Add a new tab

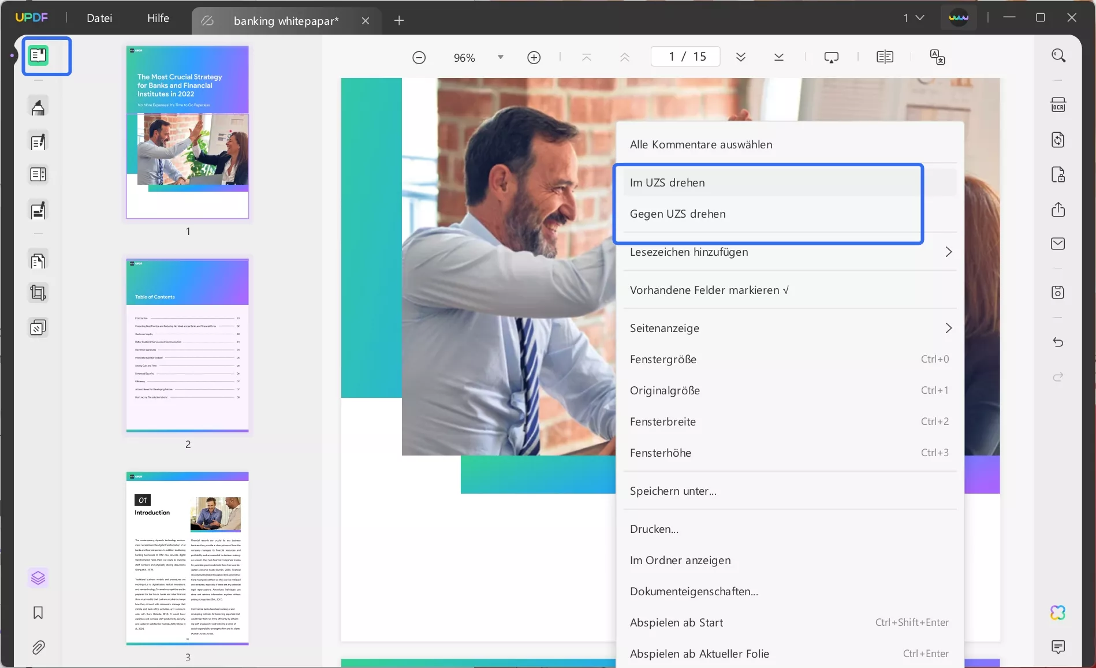coord(399,21)
